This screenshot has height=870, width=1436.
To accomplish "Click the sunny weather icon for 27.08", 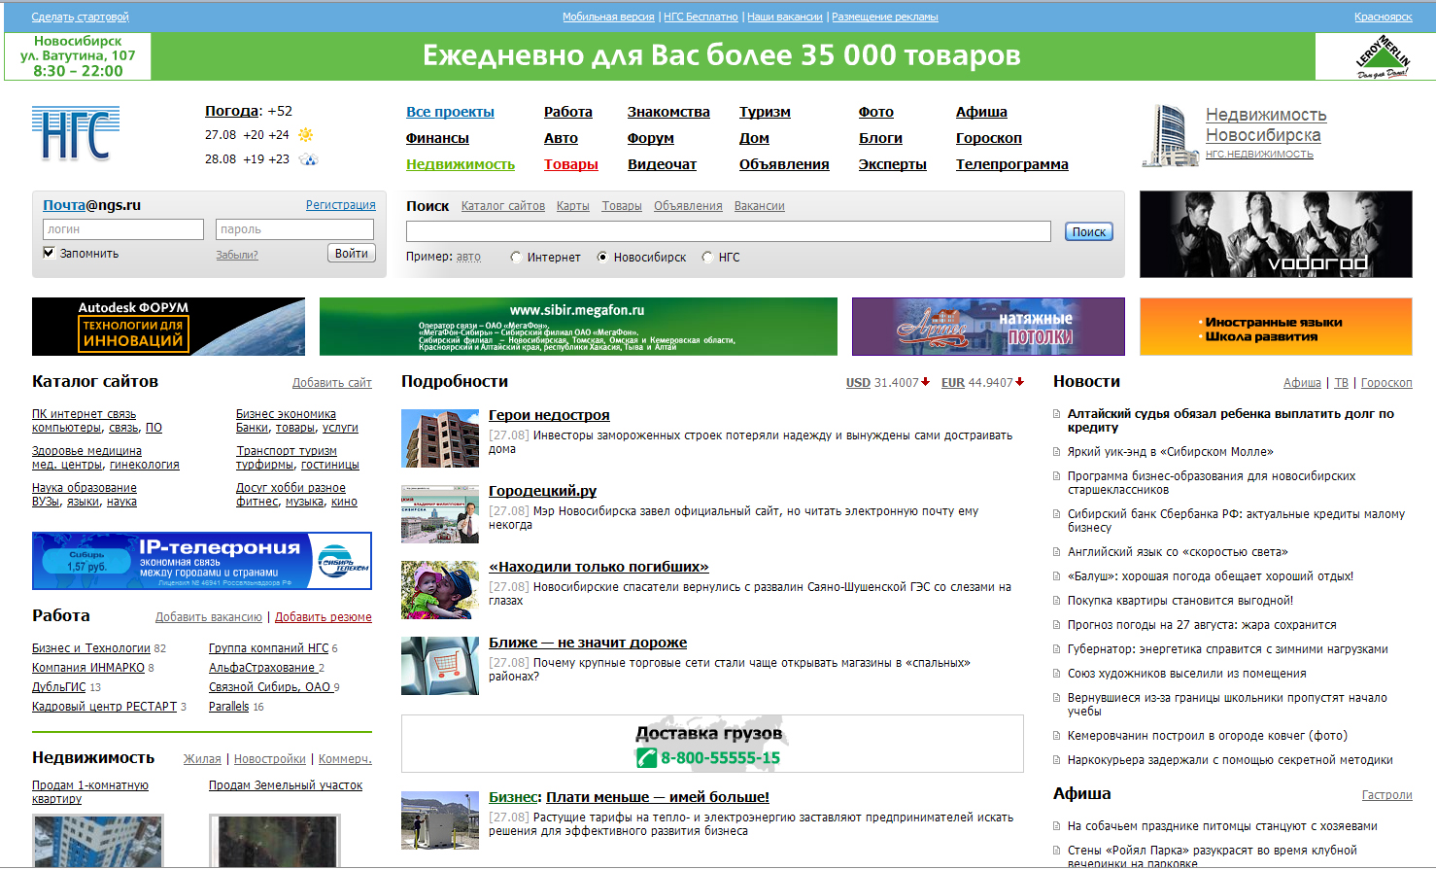I will pyautogui.click(x=306, y=135).
